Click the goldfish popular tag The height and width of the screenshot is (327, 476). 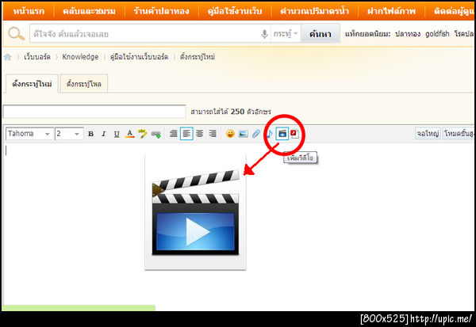tap(437, 33)
